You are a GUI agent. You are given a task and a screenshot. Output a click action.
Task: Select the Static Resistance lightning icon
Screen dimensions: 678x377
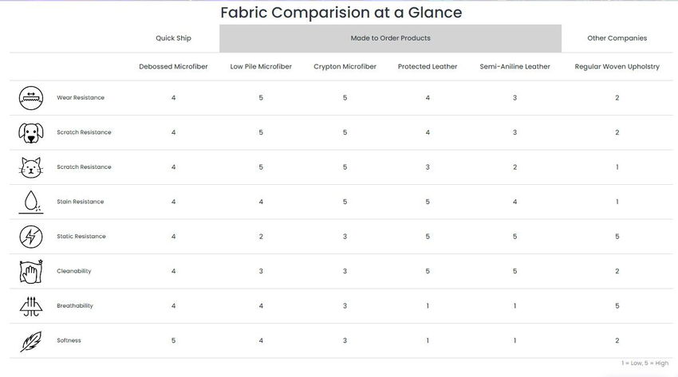pyautogui.click(x=30, y=237)
